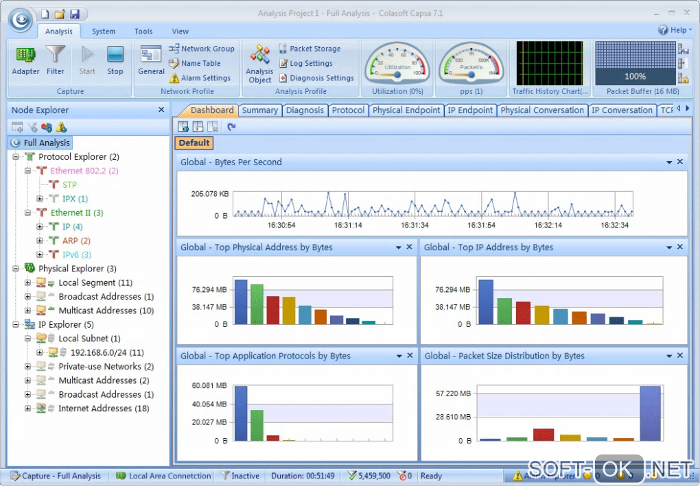Open Diagnosis Settings
The image size is (700, 486).
[x=316, y=78]
